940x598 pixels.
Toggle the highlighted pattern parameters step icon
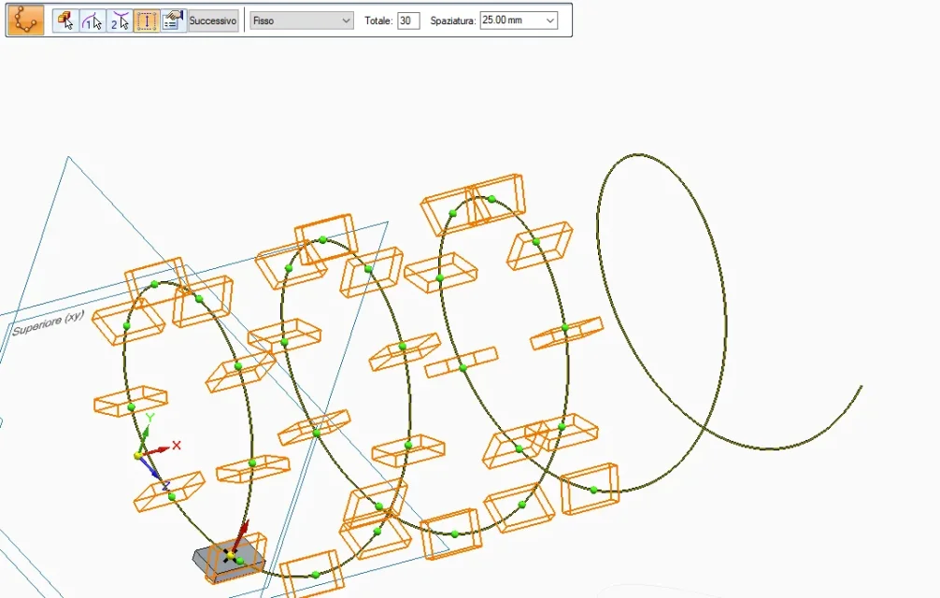(x=146, y=20)
